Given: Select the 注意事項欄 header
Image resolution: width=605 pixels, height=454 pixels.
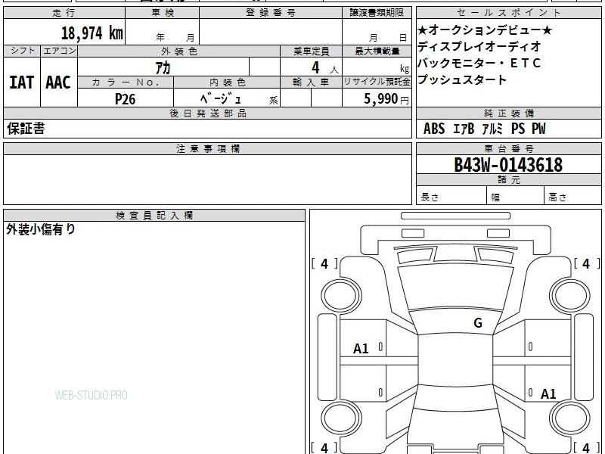Looking at the screenshot, I should (207, 148).
